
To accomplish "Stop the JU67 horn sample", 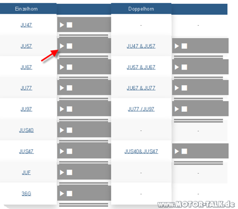I will point(69,67).
